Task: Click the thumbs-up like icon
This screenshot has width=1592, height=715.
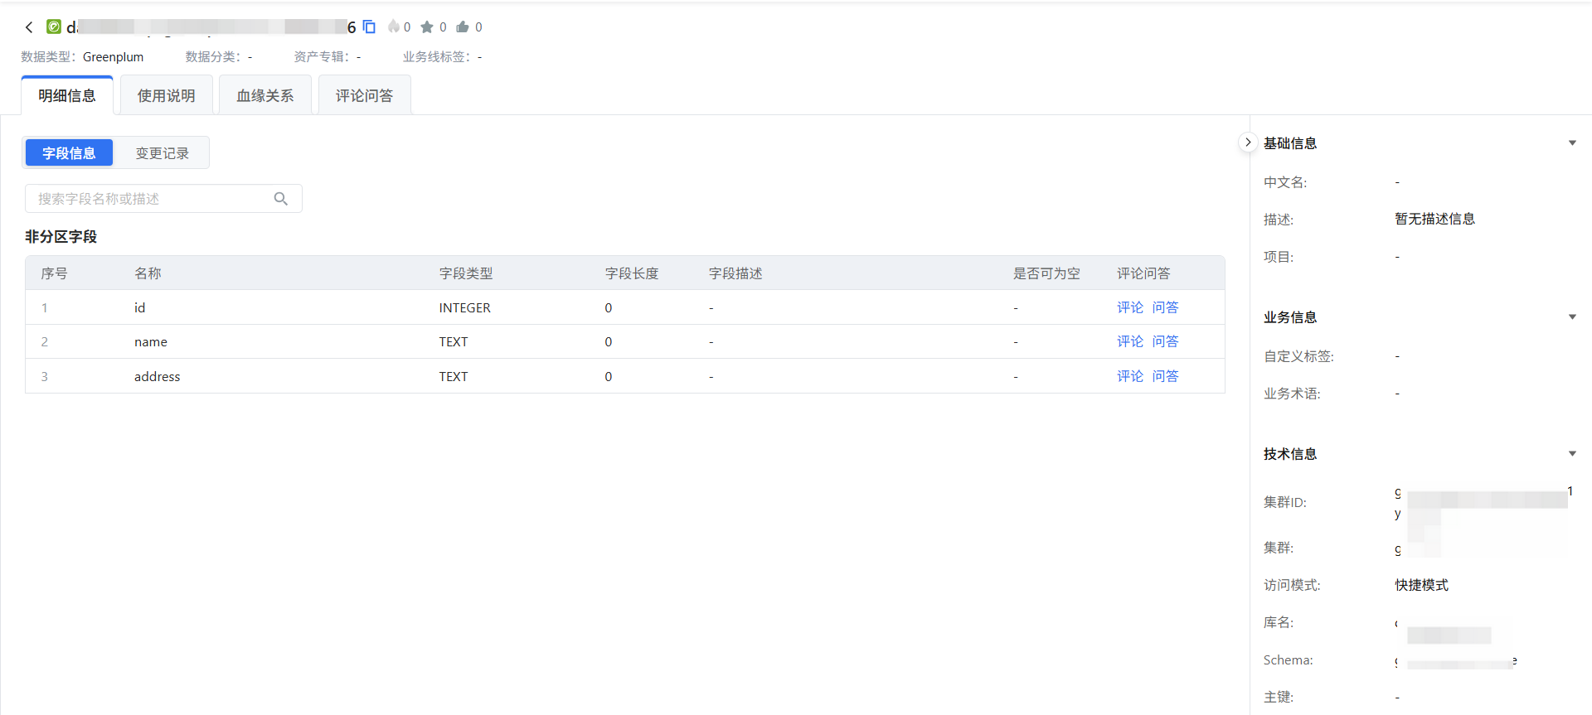Action: tap(463, 27)
